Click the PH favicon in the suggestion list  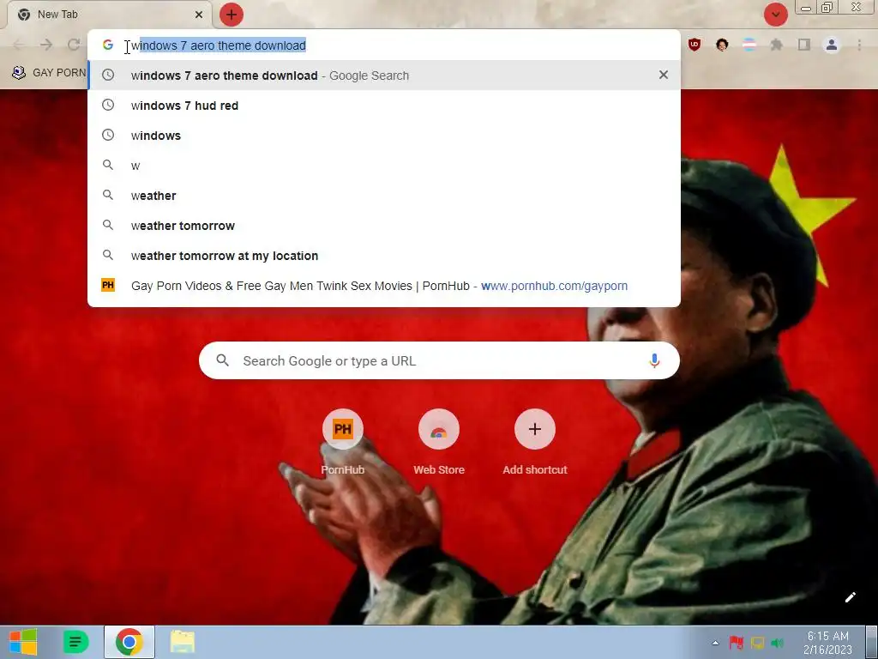pyautogui.click(x=108, y=285)
